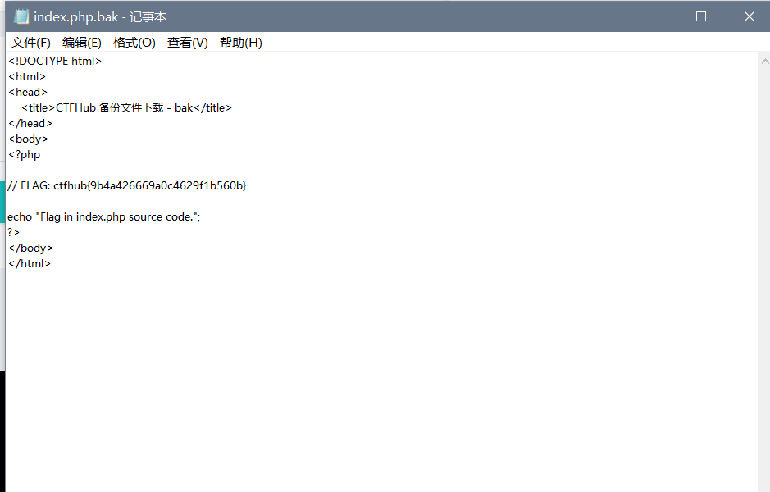Screen dimensions: 770x492
Task: Click the ?> closing tag line
Action: pyautogui.click(x=14, y=231)
